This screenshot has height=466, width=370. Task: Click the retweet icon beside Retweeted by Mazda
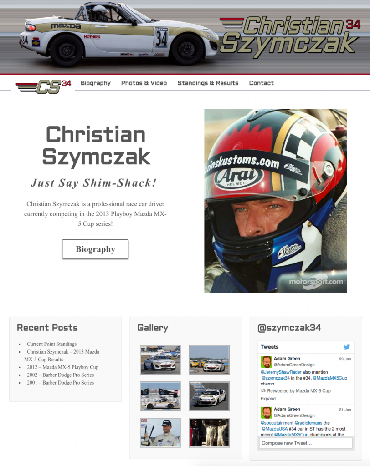pyautogui.click(x=263, y=391)
